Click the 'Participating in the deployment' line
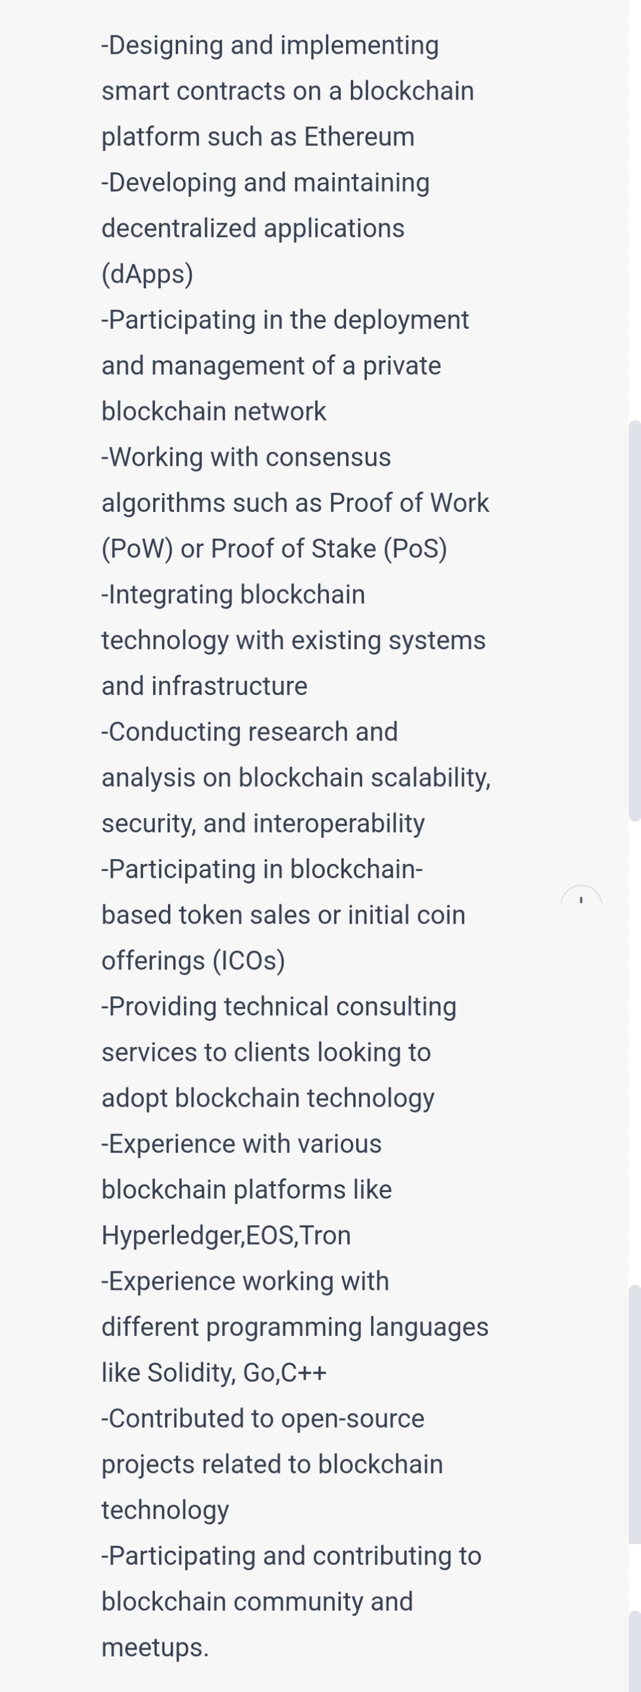 (x=285, y=320)
